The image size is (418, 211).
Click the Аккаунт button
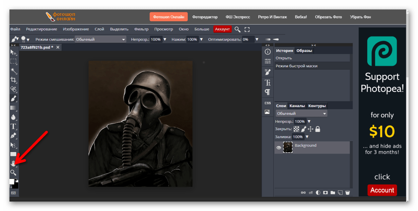(x=222, y=29)
